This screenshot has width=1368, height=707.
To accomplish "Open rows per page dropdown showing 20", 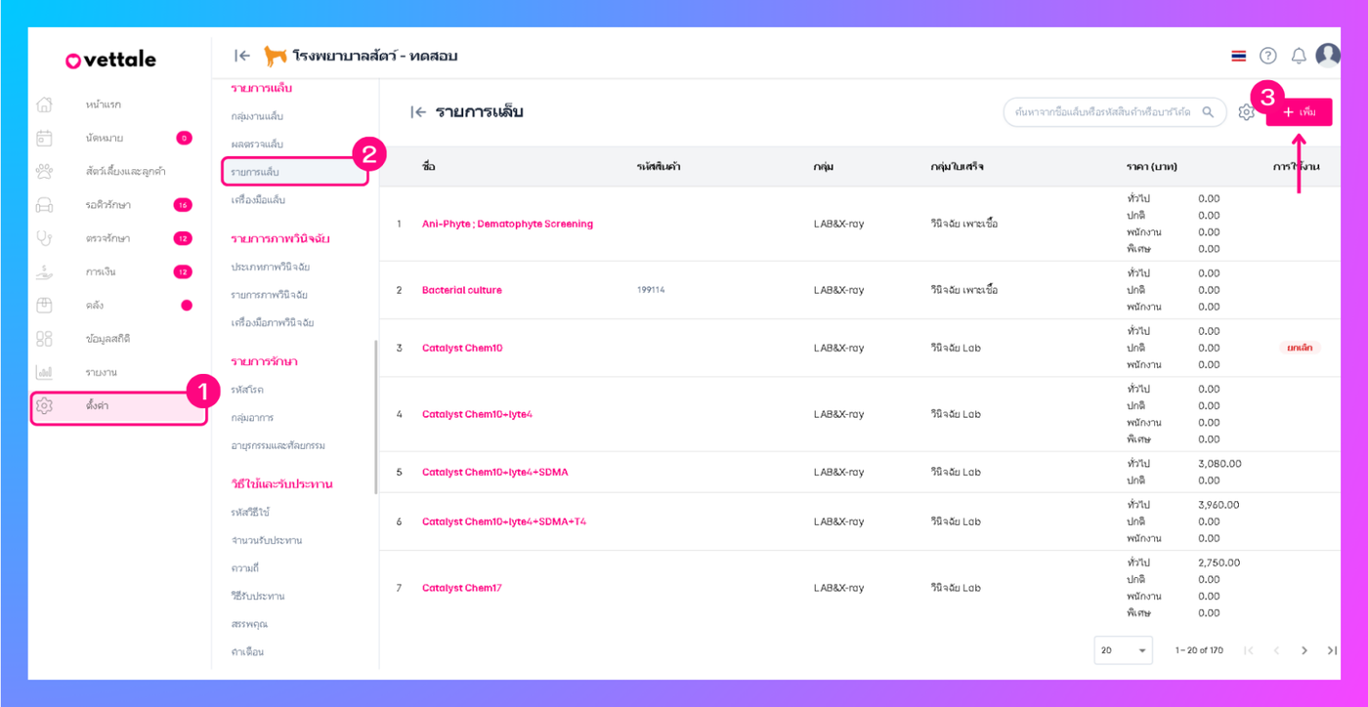I will click(1124, 650).
